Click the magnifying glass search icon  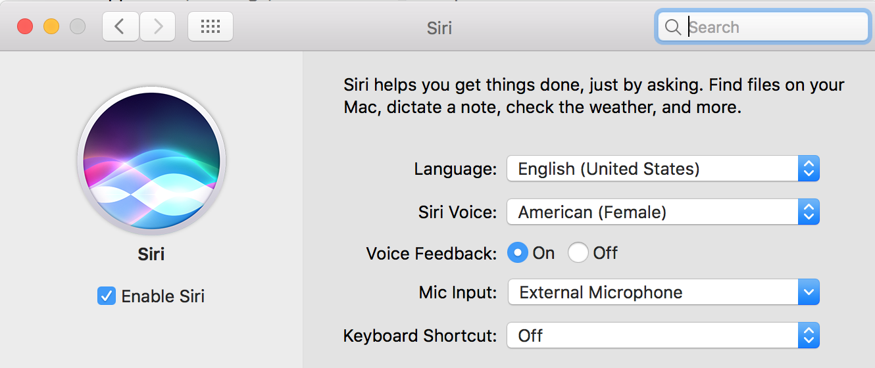[x=672, y=27]
